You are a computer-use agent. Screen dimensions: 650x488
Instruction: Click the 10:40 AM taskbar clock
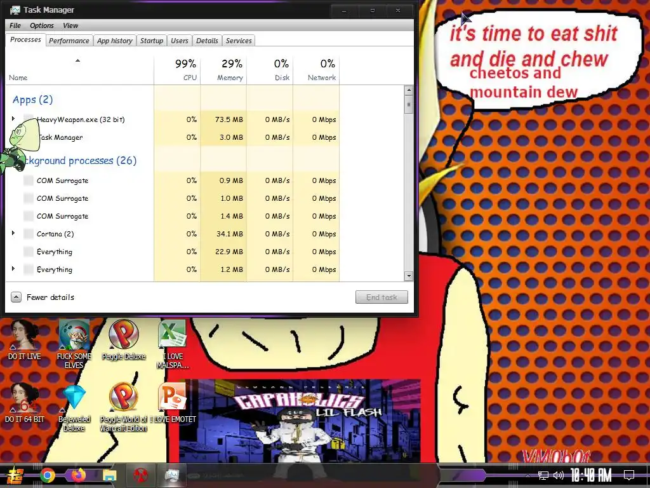(x=591, y=475)
